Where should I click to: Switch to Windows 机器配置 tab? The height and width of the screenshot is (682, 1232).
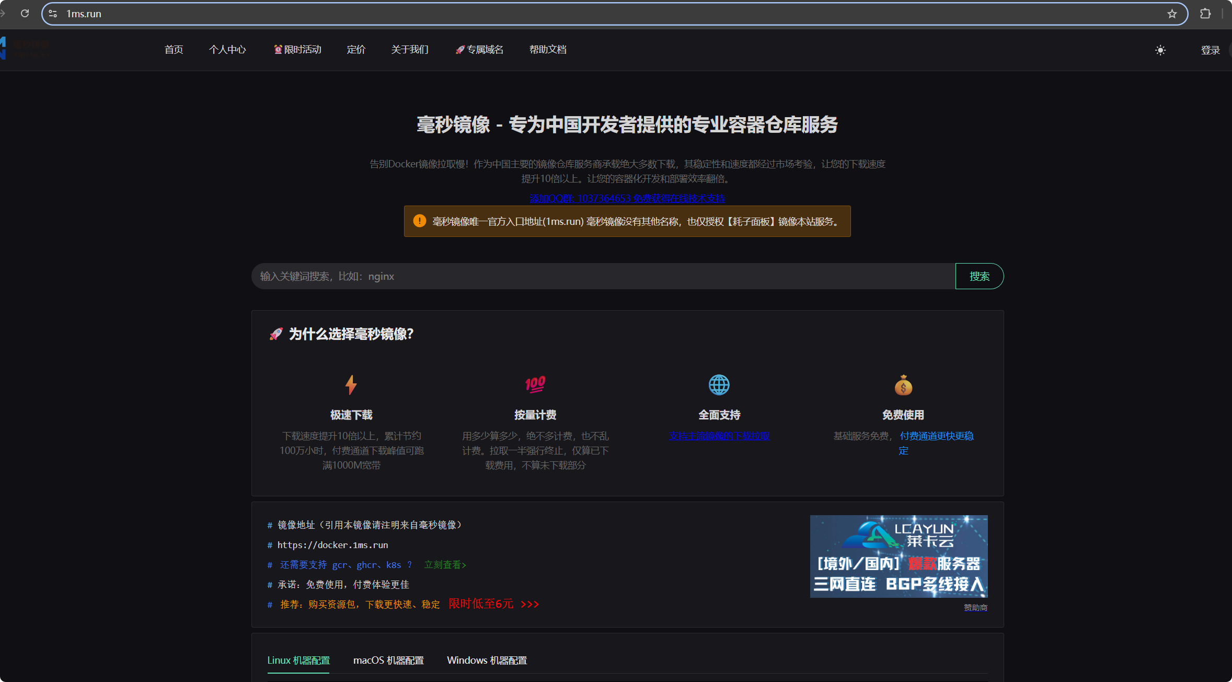click(487, 660)
